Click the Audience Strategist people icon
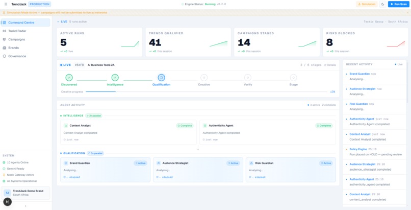The height and width of the screenshot is (210, 411). [x=158, y=163]
